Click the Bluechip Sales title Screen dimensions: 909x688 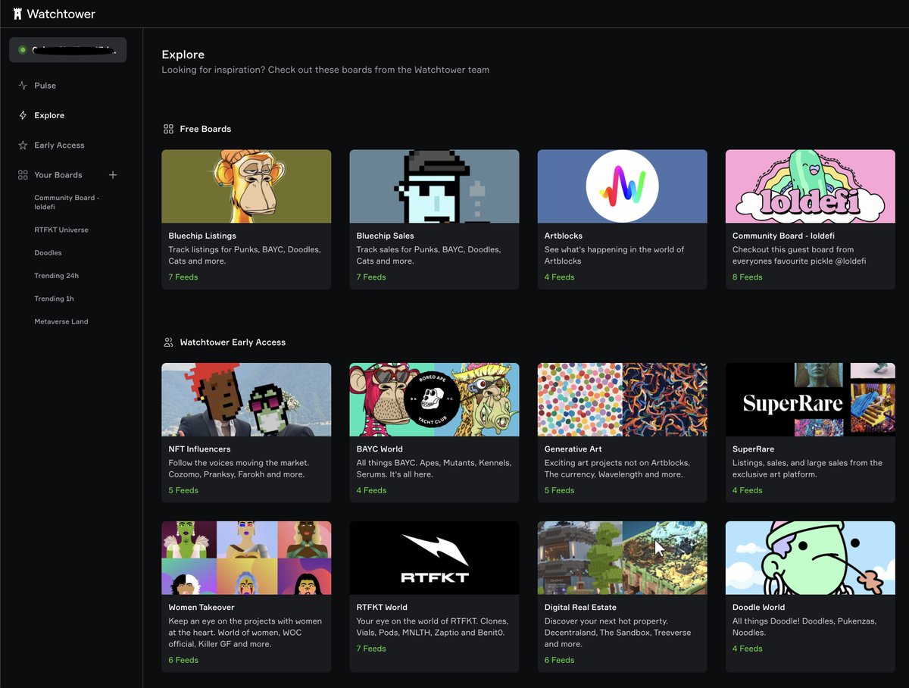pos(385,236)
